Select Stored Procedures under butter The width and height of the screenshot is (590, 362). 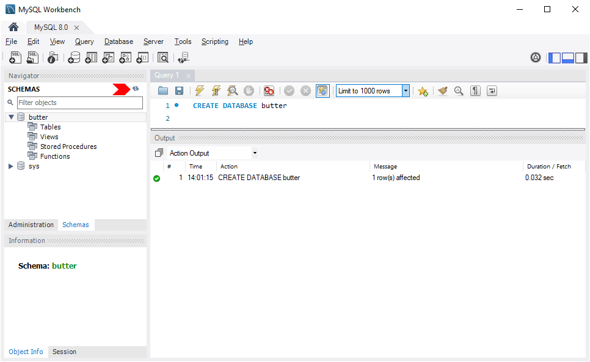click(68, 147)
